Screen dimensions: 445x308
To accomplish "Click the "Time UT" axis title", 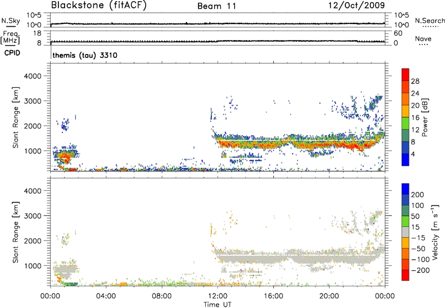I will 217,304.
